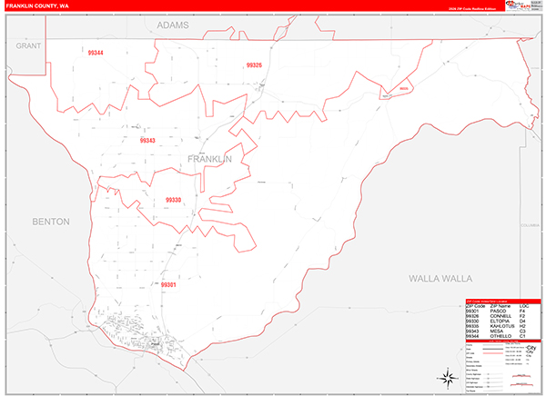Click the 99343 ZIP label on the map
546x396 pixels.
147,141
